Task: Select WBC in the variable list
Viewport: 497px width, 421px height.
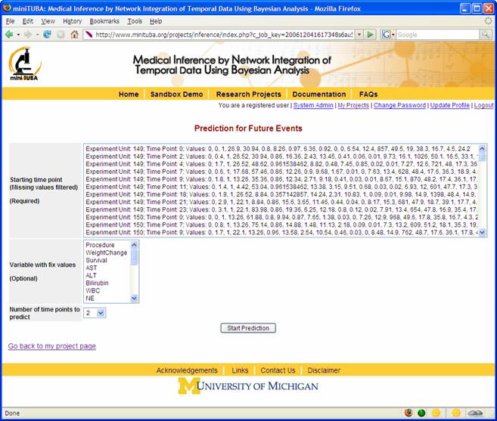Action: click(x=107, y=290)
